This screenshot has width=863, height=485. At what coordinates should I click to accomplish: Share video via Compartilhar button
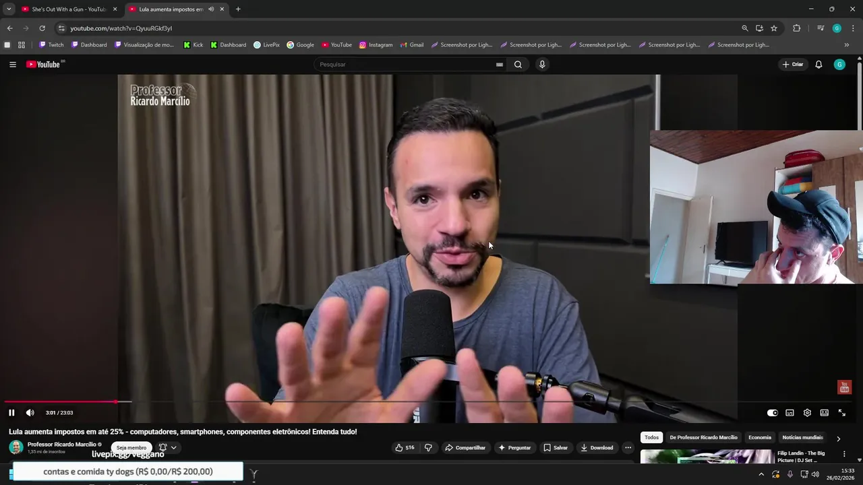(x=465, y=448)
